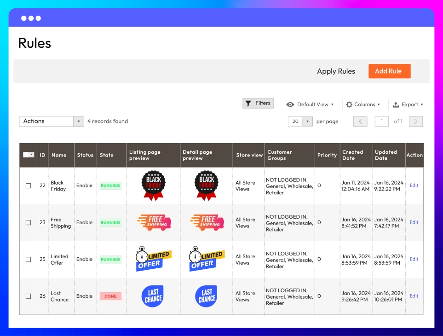Click the Last Chance detail page preview badge
Image resolution: width=443 pixels, height=336 pixels.
[x=206, y=296]
